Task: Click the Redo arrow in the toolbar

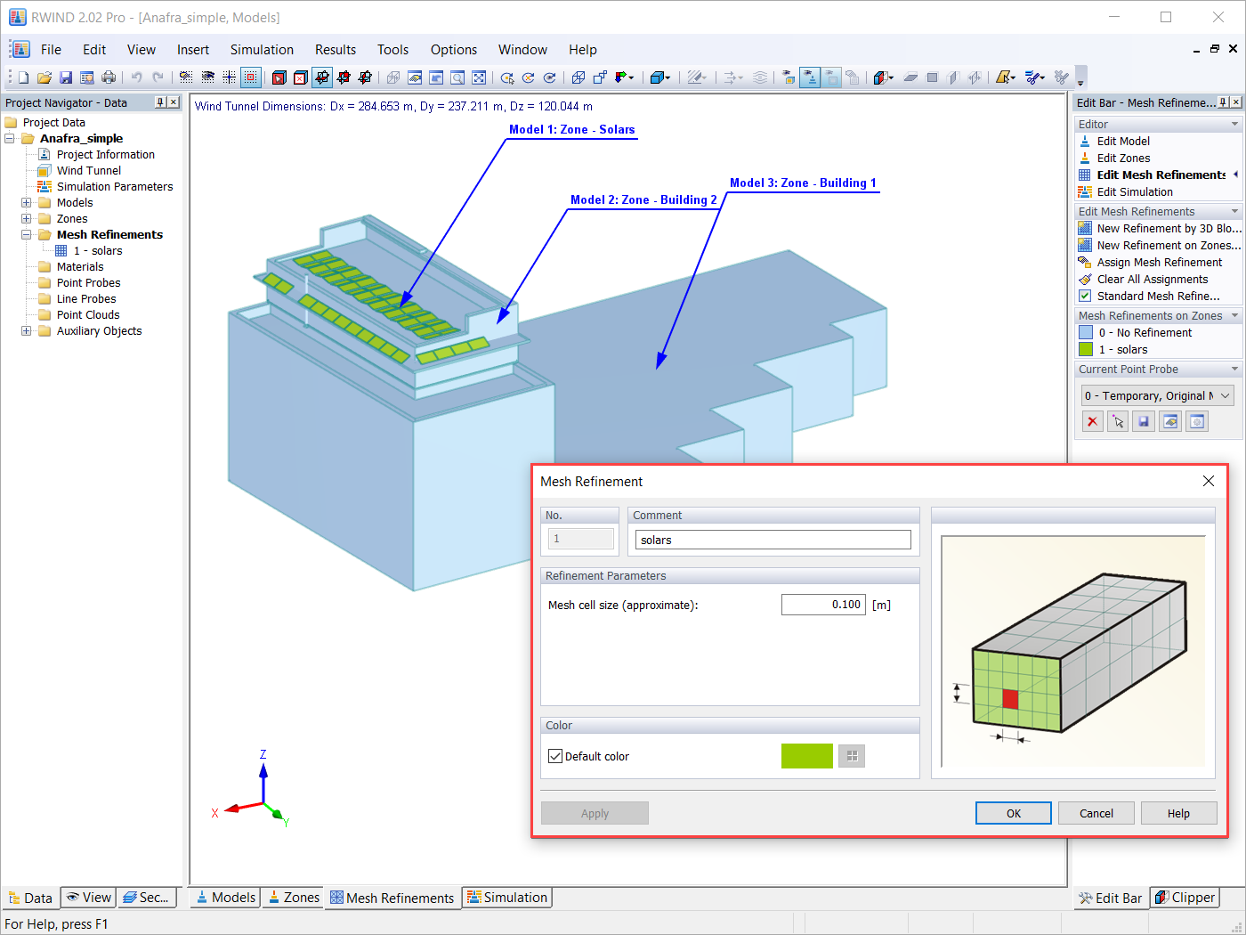Action: click(158, 77)
